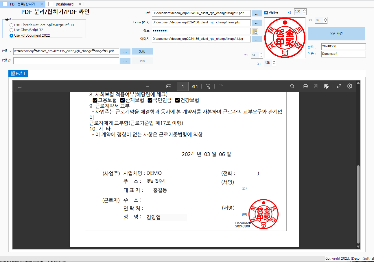Click the X1 value box showing 428
This screenshot has height=262, width=374.
268,63
